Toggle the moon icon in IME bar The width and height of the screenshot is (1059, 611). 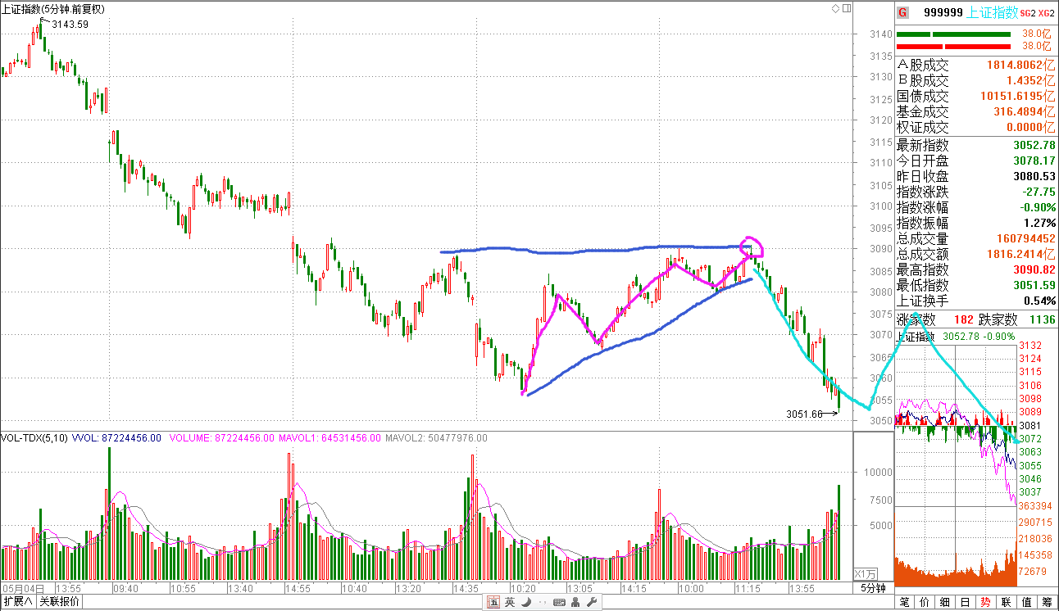tap(526, 603)
